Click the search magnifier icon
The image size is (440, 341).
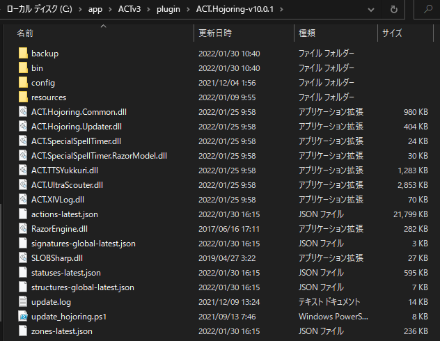pos(428,9)
